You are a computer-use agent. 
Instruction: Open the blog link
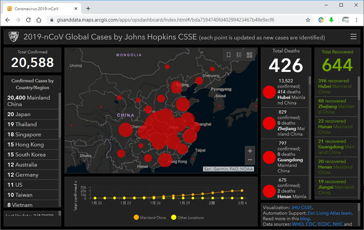305,219
